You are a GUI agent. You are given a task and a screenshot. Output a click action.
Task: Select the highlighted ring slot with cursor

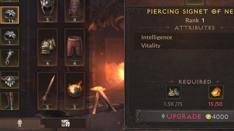(10, 15)
